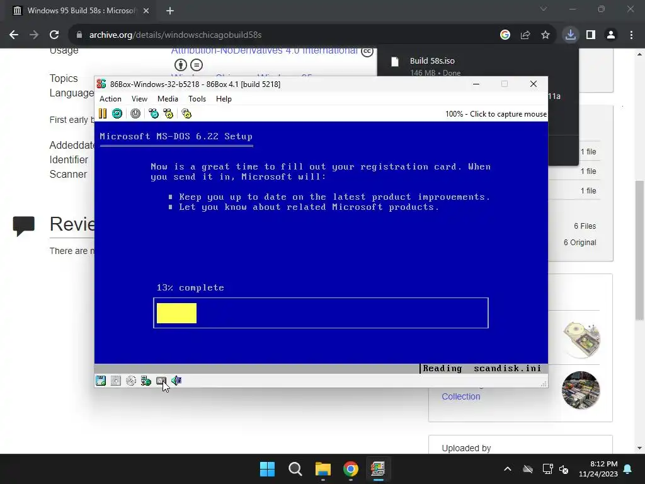Open the Help menu in 86Box
Image resolution: width=645 pixels, height=484 pixels.
[224, 99]
